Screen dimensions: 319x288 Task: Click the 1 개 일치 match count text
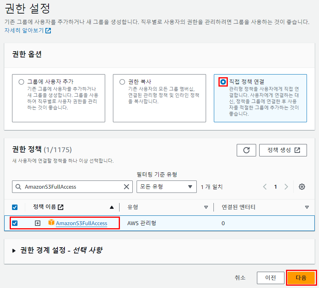pyautogui.click(x=212, y=187)
